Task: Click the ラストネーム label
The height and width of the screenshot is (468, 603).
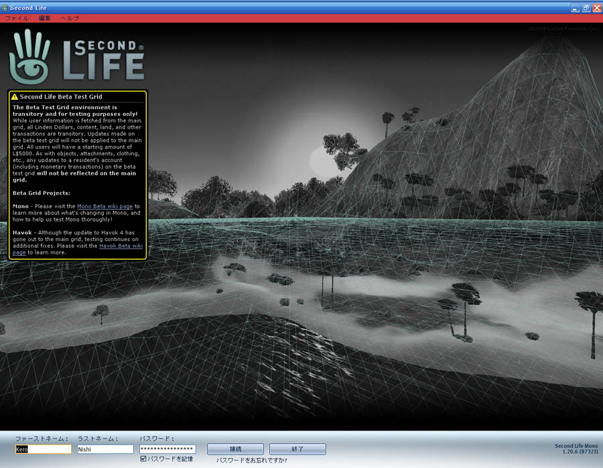Action: pyautogui.click(x=98, y=439)
